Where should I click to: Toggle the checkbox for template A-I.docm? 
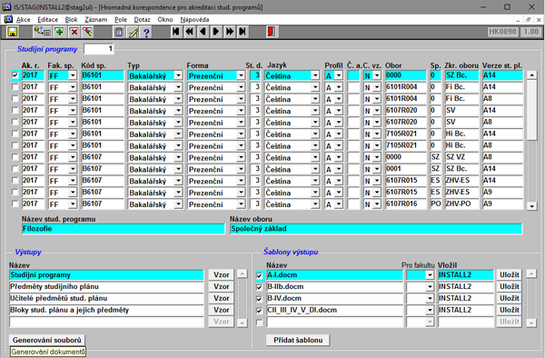(x=259, y=275)
